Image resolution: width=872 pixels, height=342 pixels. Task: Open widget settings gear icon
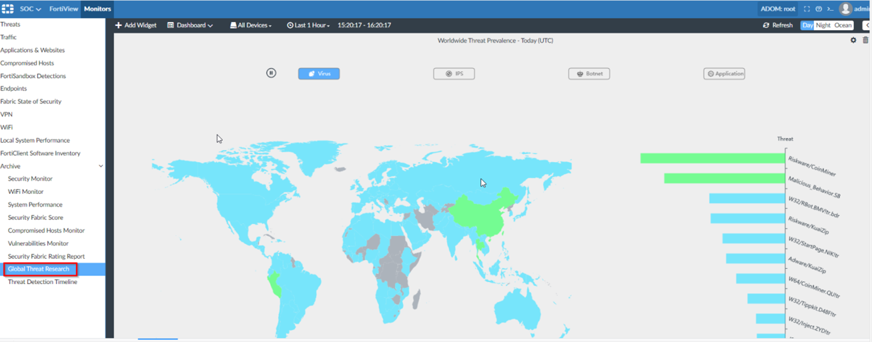853,40
